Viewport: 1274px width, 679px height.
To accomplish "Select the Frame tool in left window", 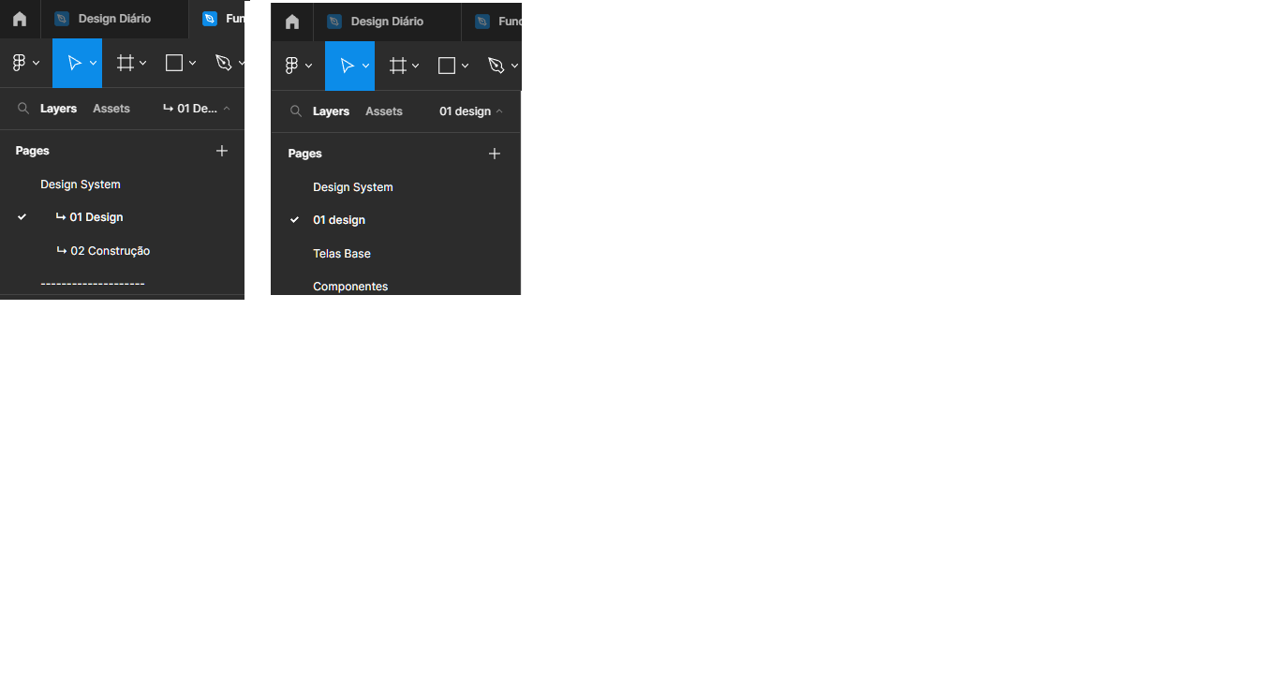I will point(125,63).
